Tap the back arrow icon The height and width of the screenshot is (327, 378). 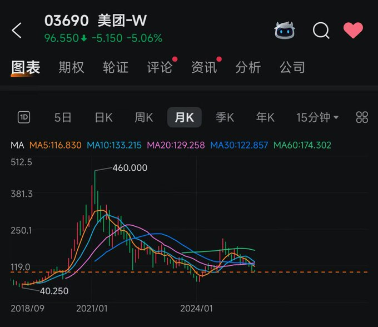coord(17,31)
